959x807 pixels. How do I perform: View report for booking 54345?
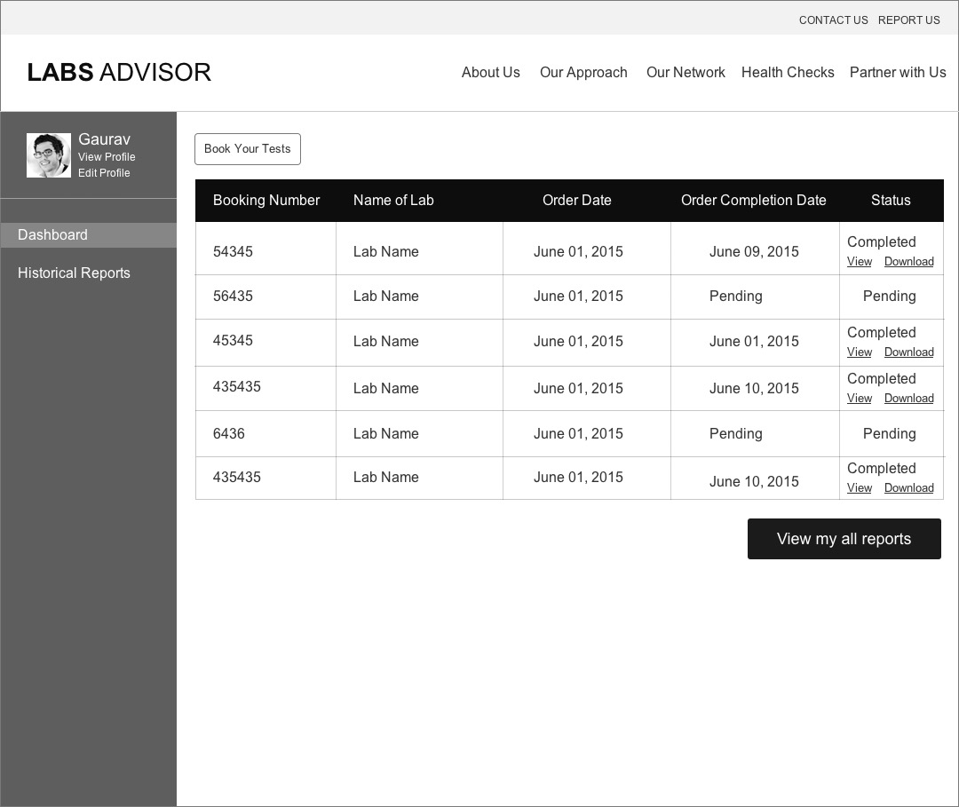(860, 262)
